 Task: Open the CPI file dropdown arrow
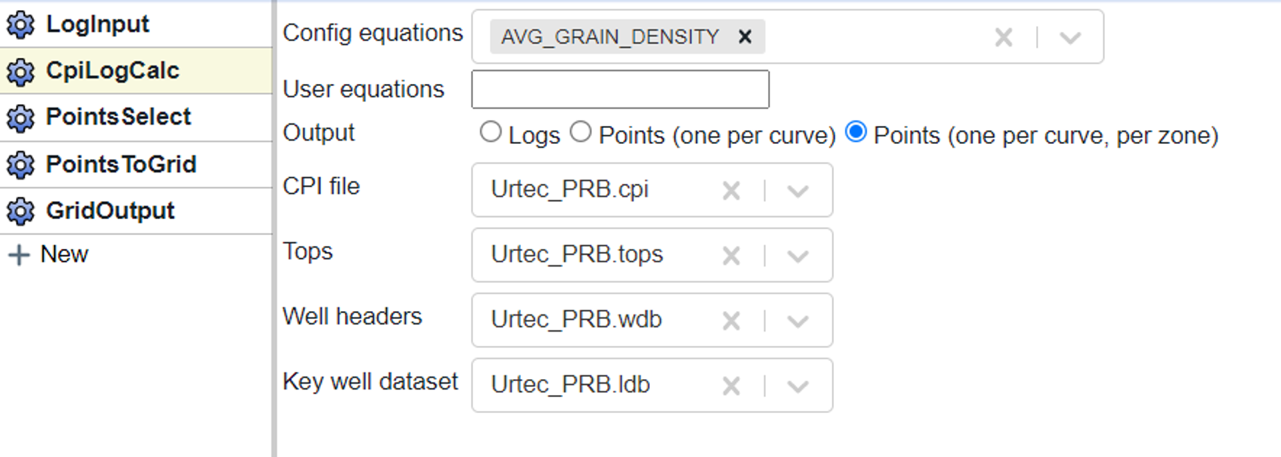(797, 191)
